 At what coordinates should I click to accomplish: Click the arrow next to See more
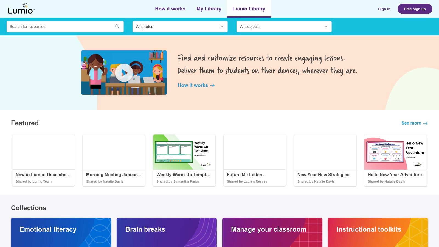(425, 123)
